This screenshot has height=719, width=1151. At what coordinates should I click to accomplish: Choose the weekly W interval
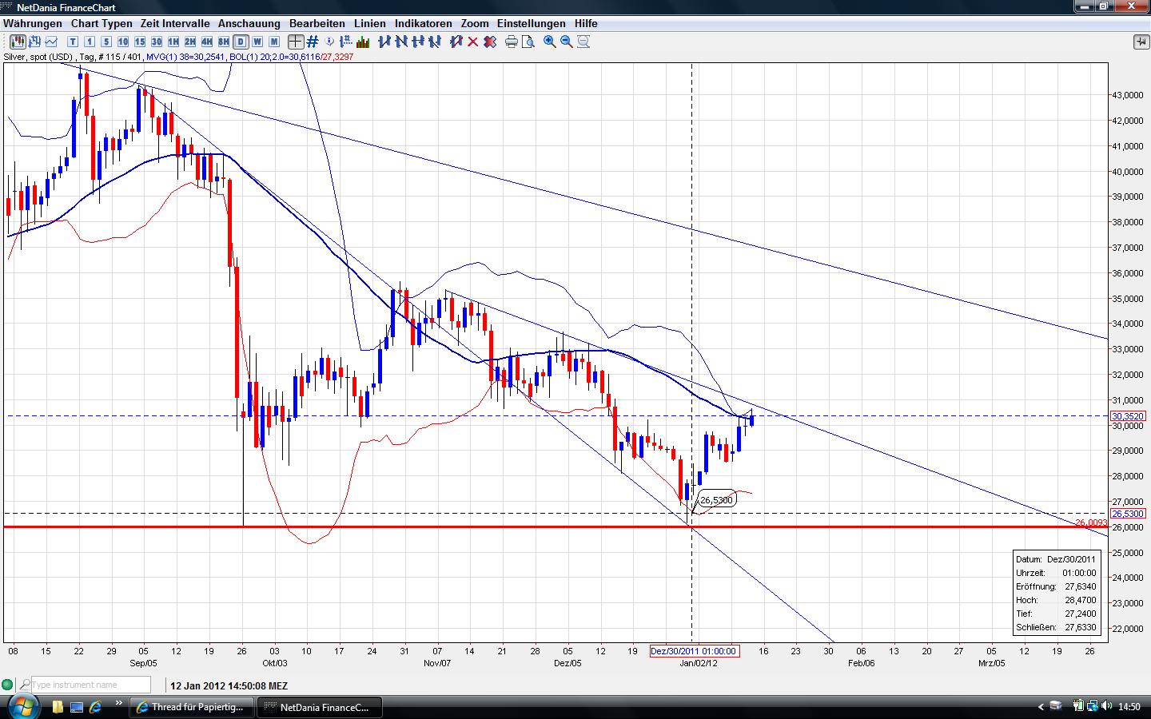click(257, 42)
